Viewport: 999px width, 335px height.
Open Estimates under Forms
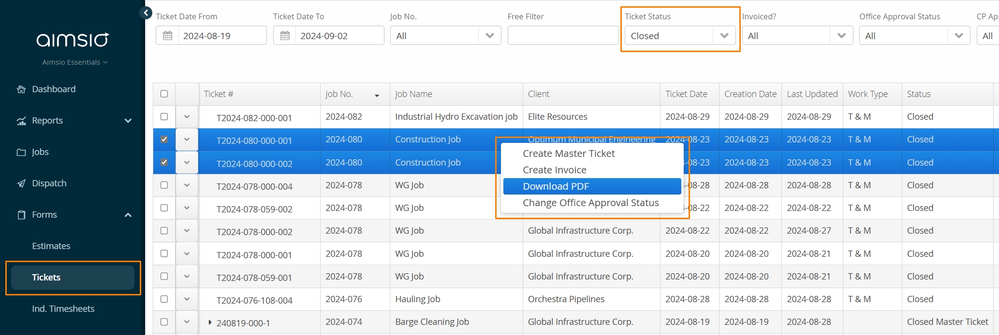click(x=51, y=246)
